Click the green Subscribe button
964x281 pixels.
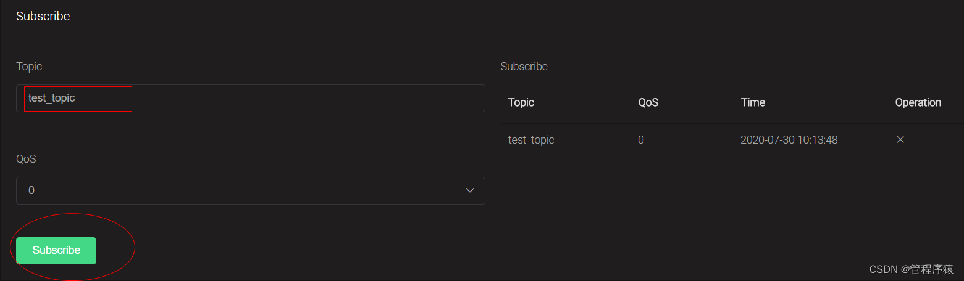[x=56, y=250]
